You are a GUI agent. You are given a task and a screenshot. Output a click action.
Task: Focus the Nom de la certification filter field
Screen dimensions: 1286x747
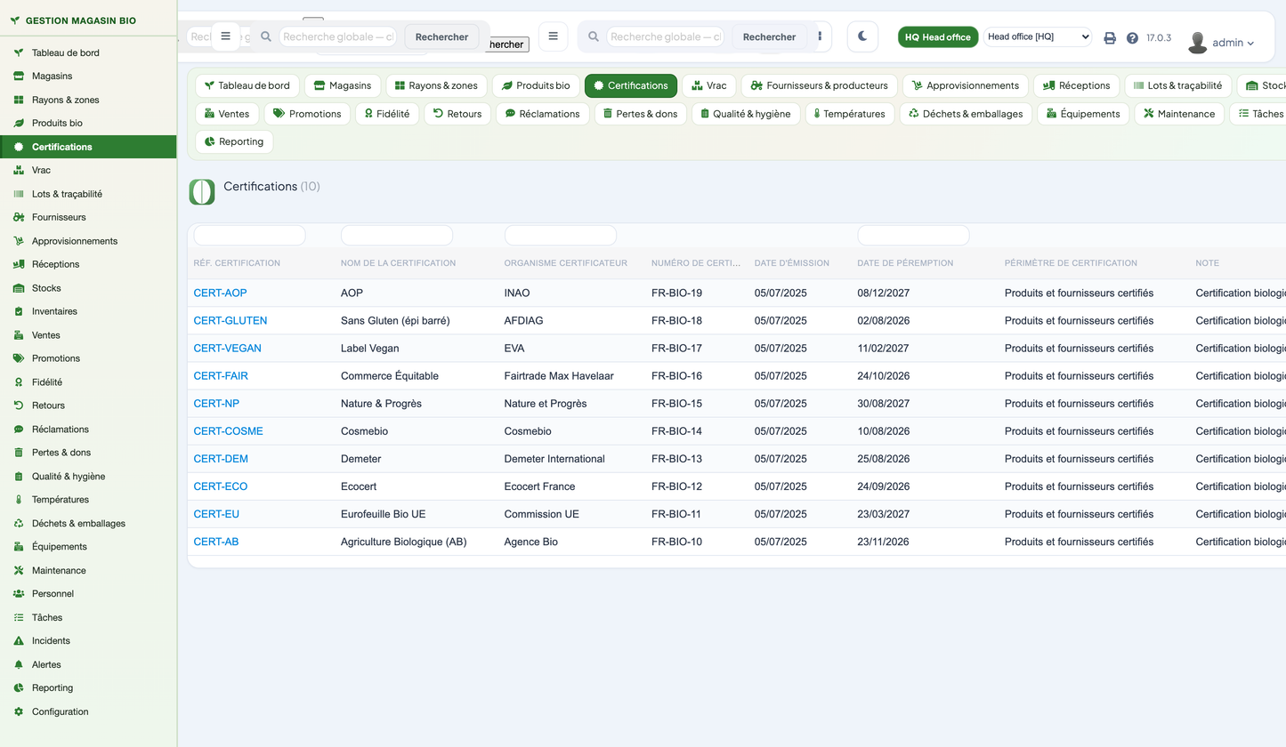397,236
